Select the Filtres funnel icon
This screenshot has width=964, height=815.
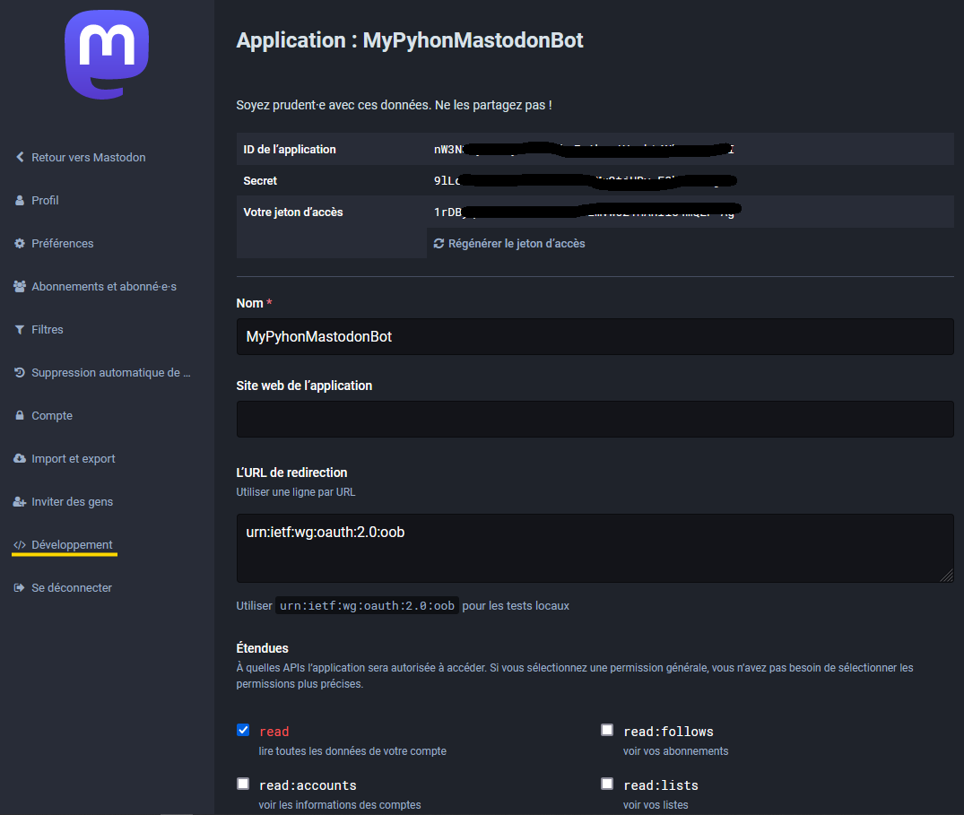coord(19,329)
